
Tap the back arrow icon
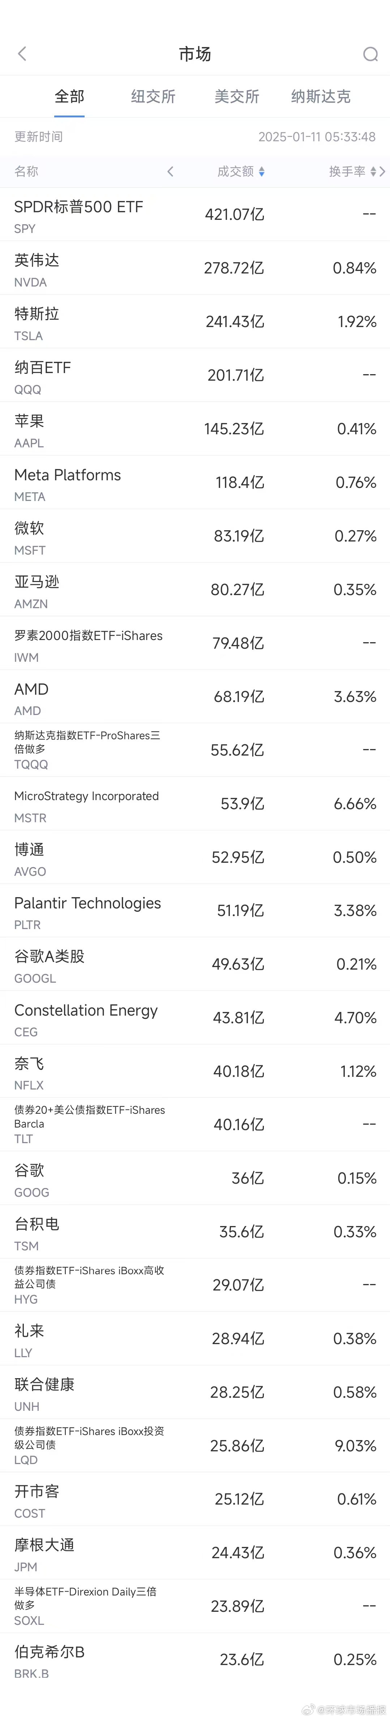22,53
